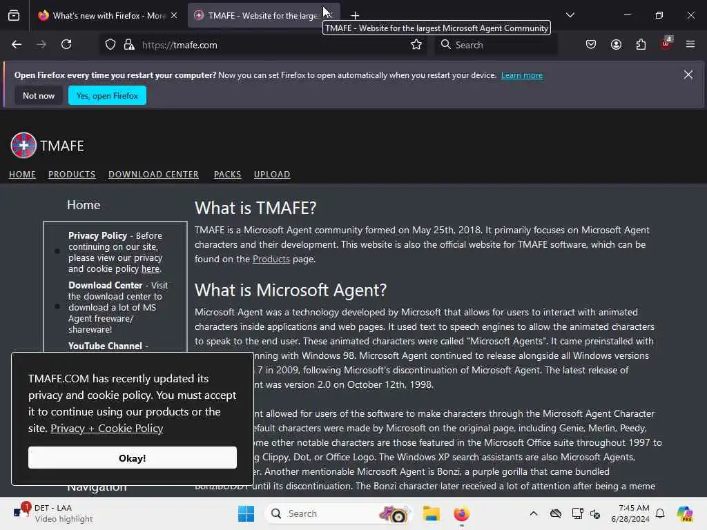Image resolution: width=707 pixels, height=530 pixels.
Task: Show site security padlock information
Action: click(129, 45)
